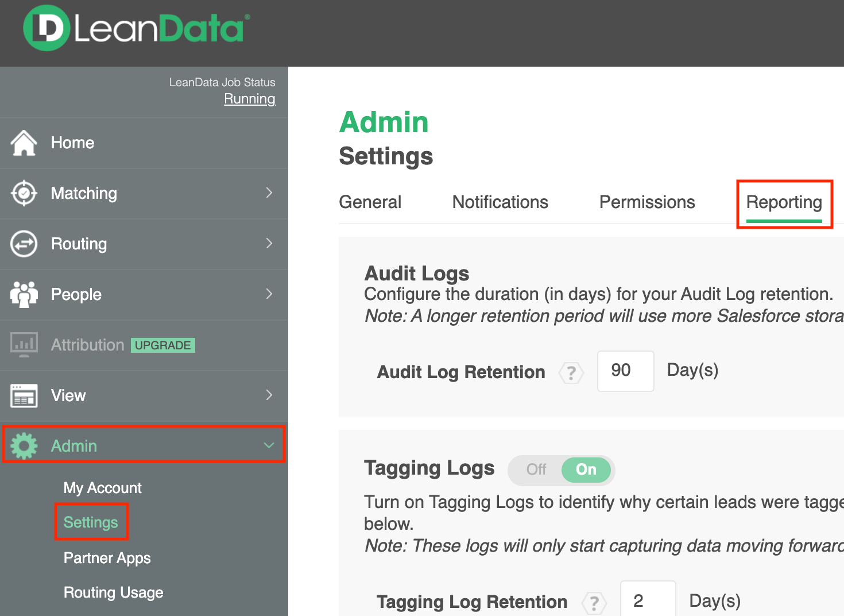Switch Tagging Logs toggle to Off
Image resolution: width=844 pixels, height=616 pixels.
(536, 469)
